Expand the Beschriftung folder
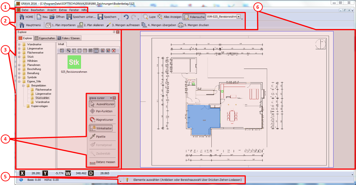Image resolution: width=356 pixels, height=185 pixels. tap(19, 69)
